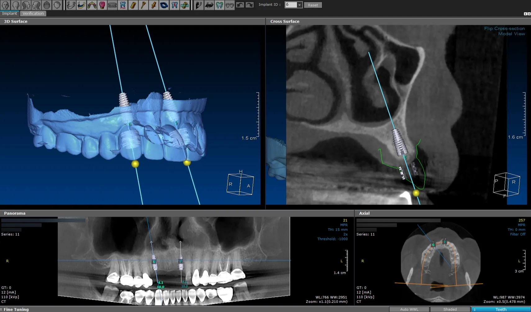The height and width of the screenshot is (312, 531).
Task: Select the Implant tab
Action: (10, 13)
